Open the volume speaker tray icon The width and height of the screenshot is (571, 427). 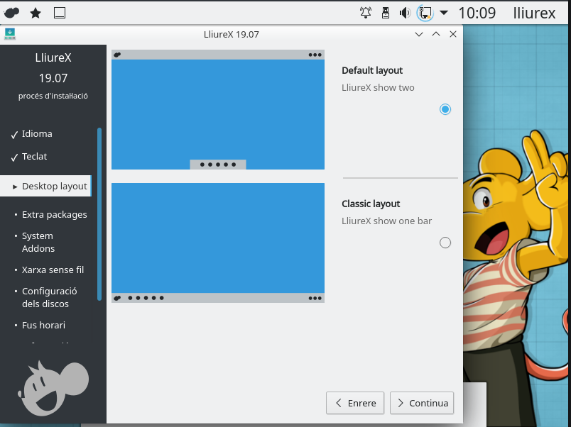(x=405, y=13)
